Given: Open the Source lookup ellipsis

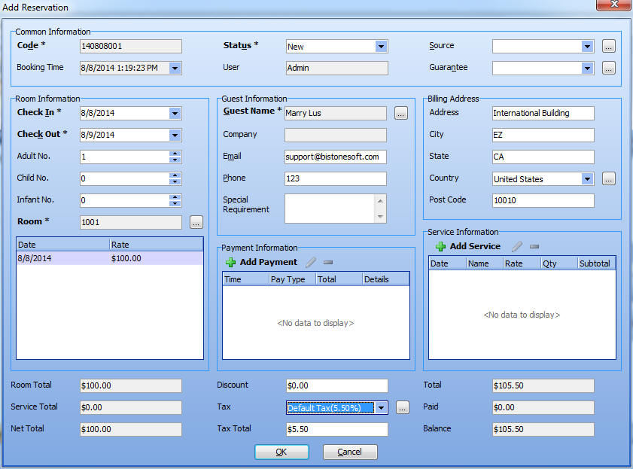Looking at the screenshot, I should pyautogui.click(x=608, y=46).
